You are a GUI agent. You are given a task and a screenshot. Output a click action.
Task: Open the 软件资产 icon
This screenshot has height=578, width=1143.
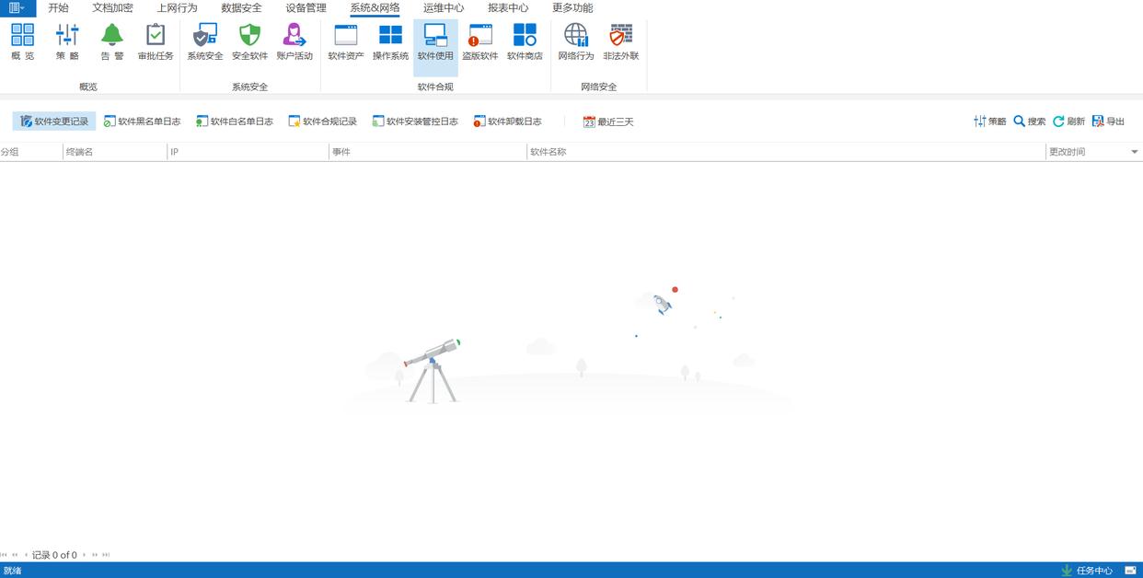(346, 41)
